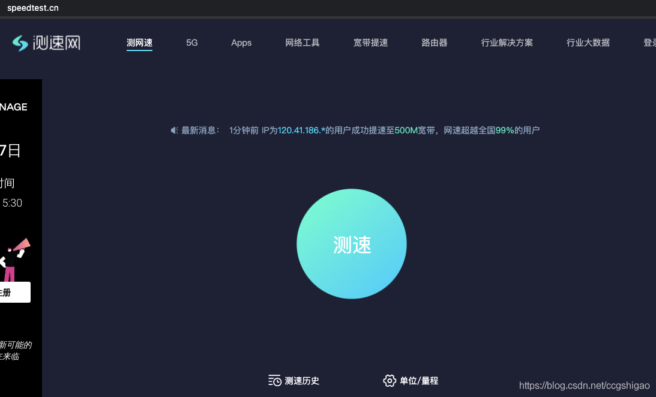This screenshot has height=397, width=656.
Task: Click the 99% text in the news line
Action: click(505, 130)
